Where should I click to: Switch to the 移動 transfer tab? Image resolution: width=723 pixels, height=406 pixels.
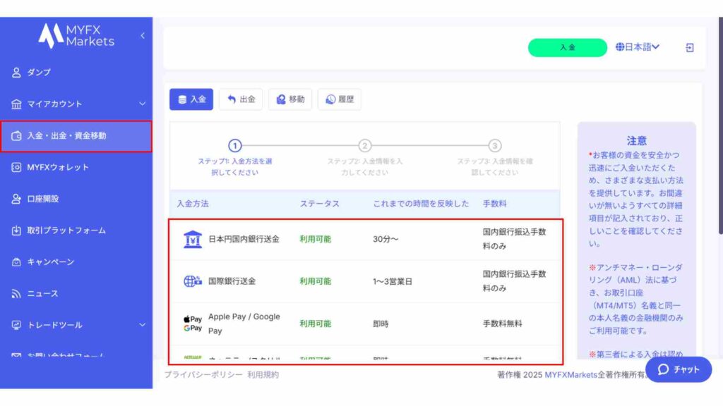[290, 99]
